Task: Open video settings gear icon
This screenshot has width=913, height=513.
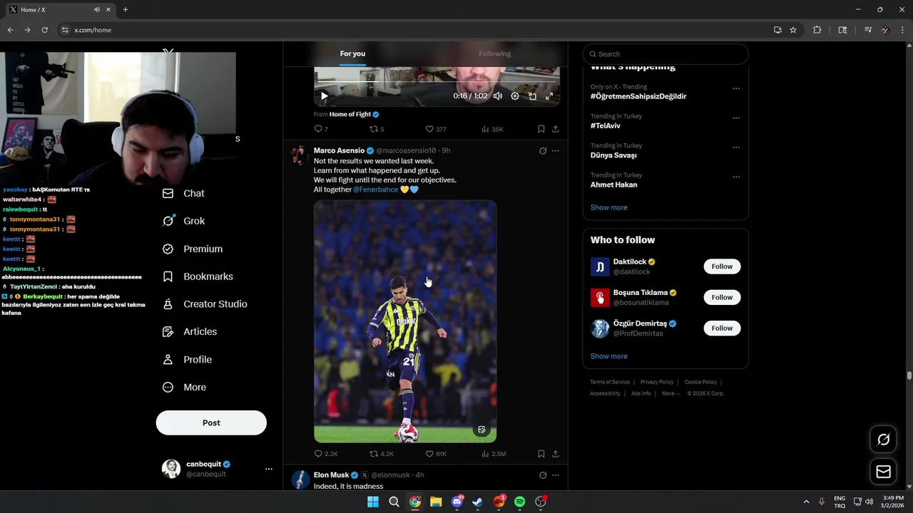Action: [515, 96]
